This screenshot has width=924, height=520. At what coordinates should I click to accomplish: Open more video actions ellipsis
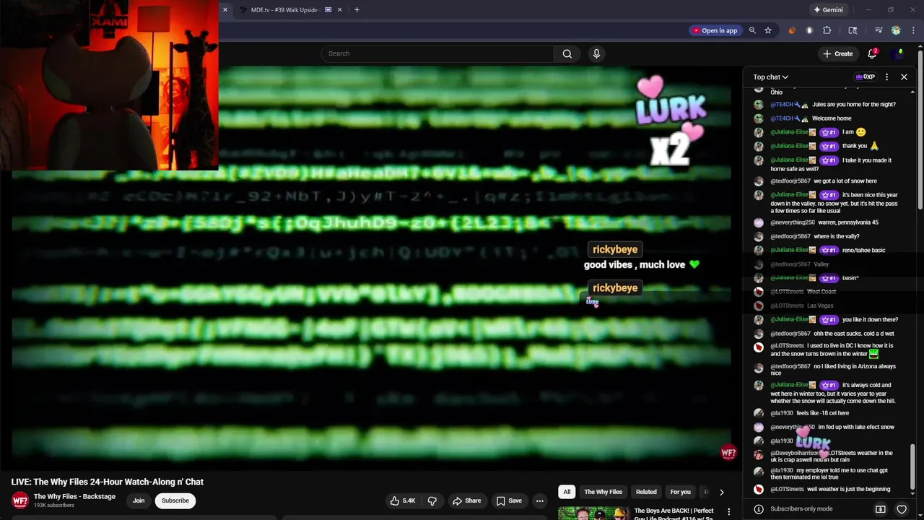(x=539, y=500)
